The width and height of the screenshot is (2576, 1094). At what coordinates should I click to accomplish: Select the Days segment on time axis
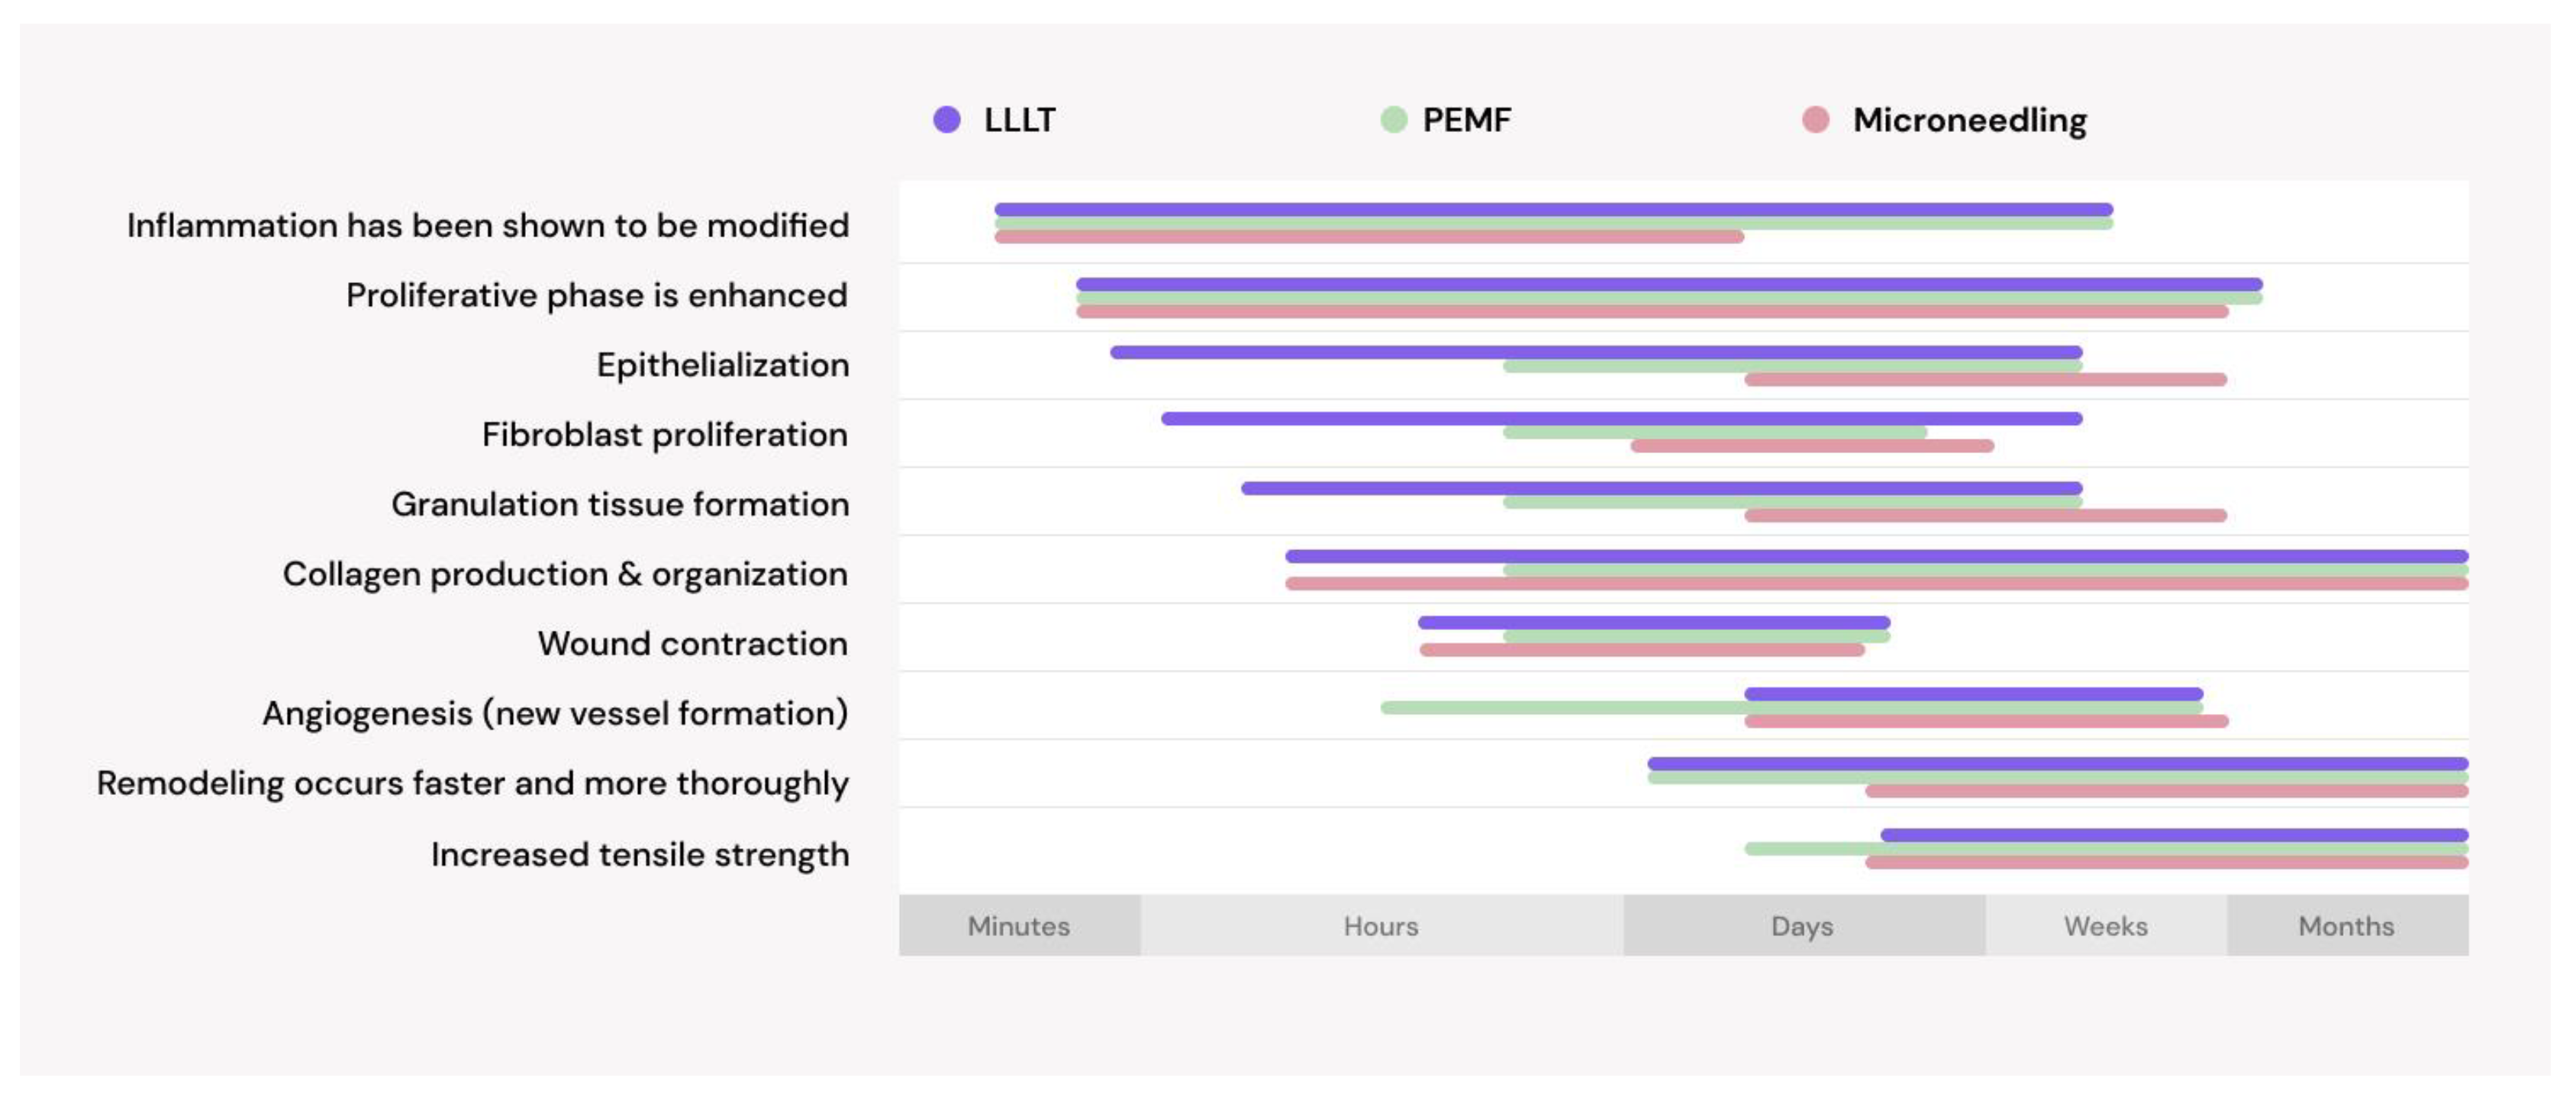tap(1802, 925)
